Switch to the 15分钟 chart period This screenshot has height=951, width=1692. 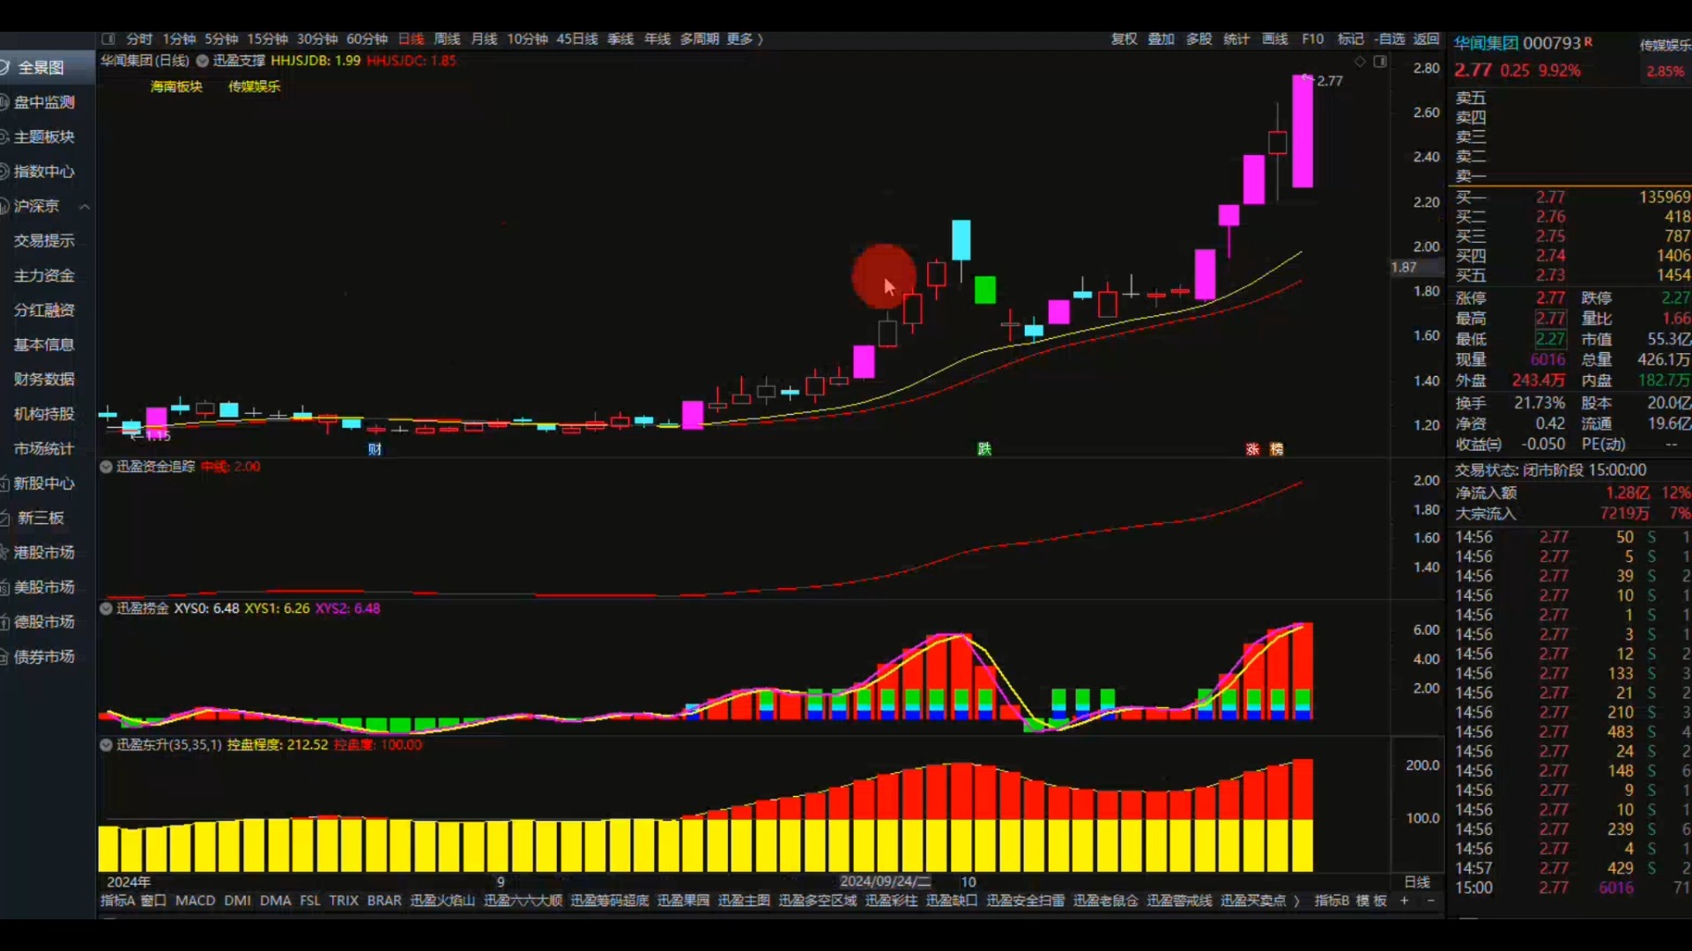coord(267,39)
